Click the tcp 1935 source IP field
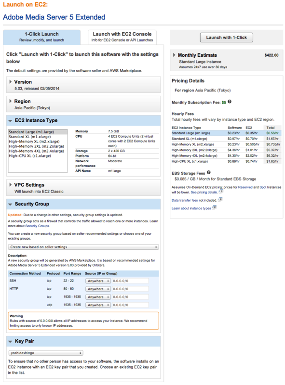Screen dimensions: 285x385 [x=130, y=297]
